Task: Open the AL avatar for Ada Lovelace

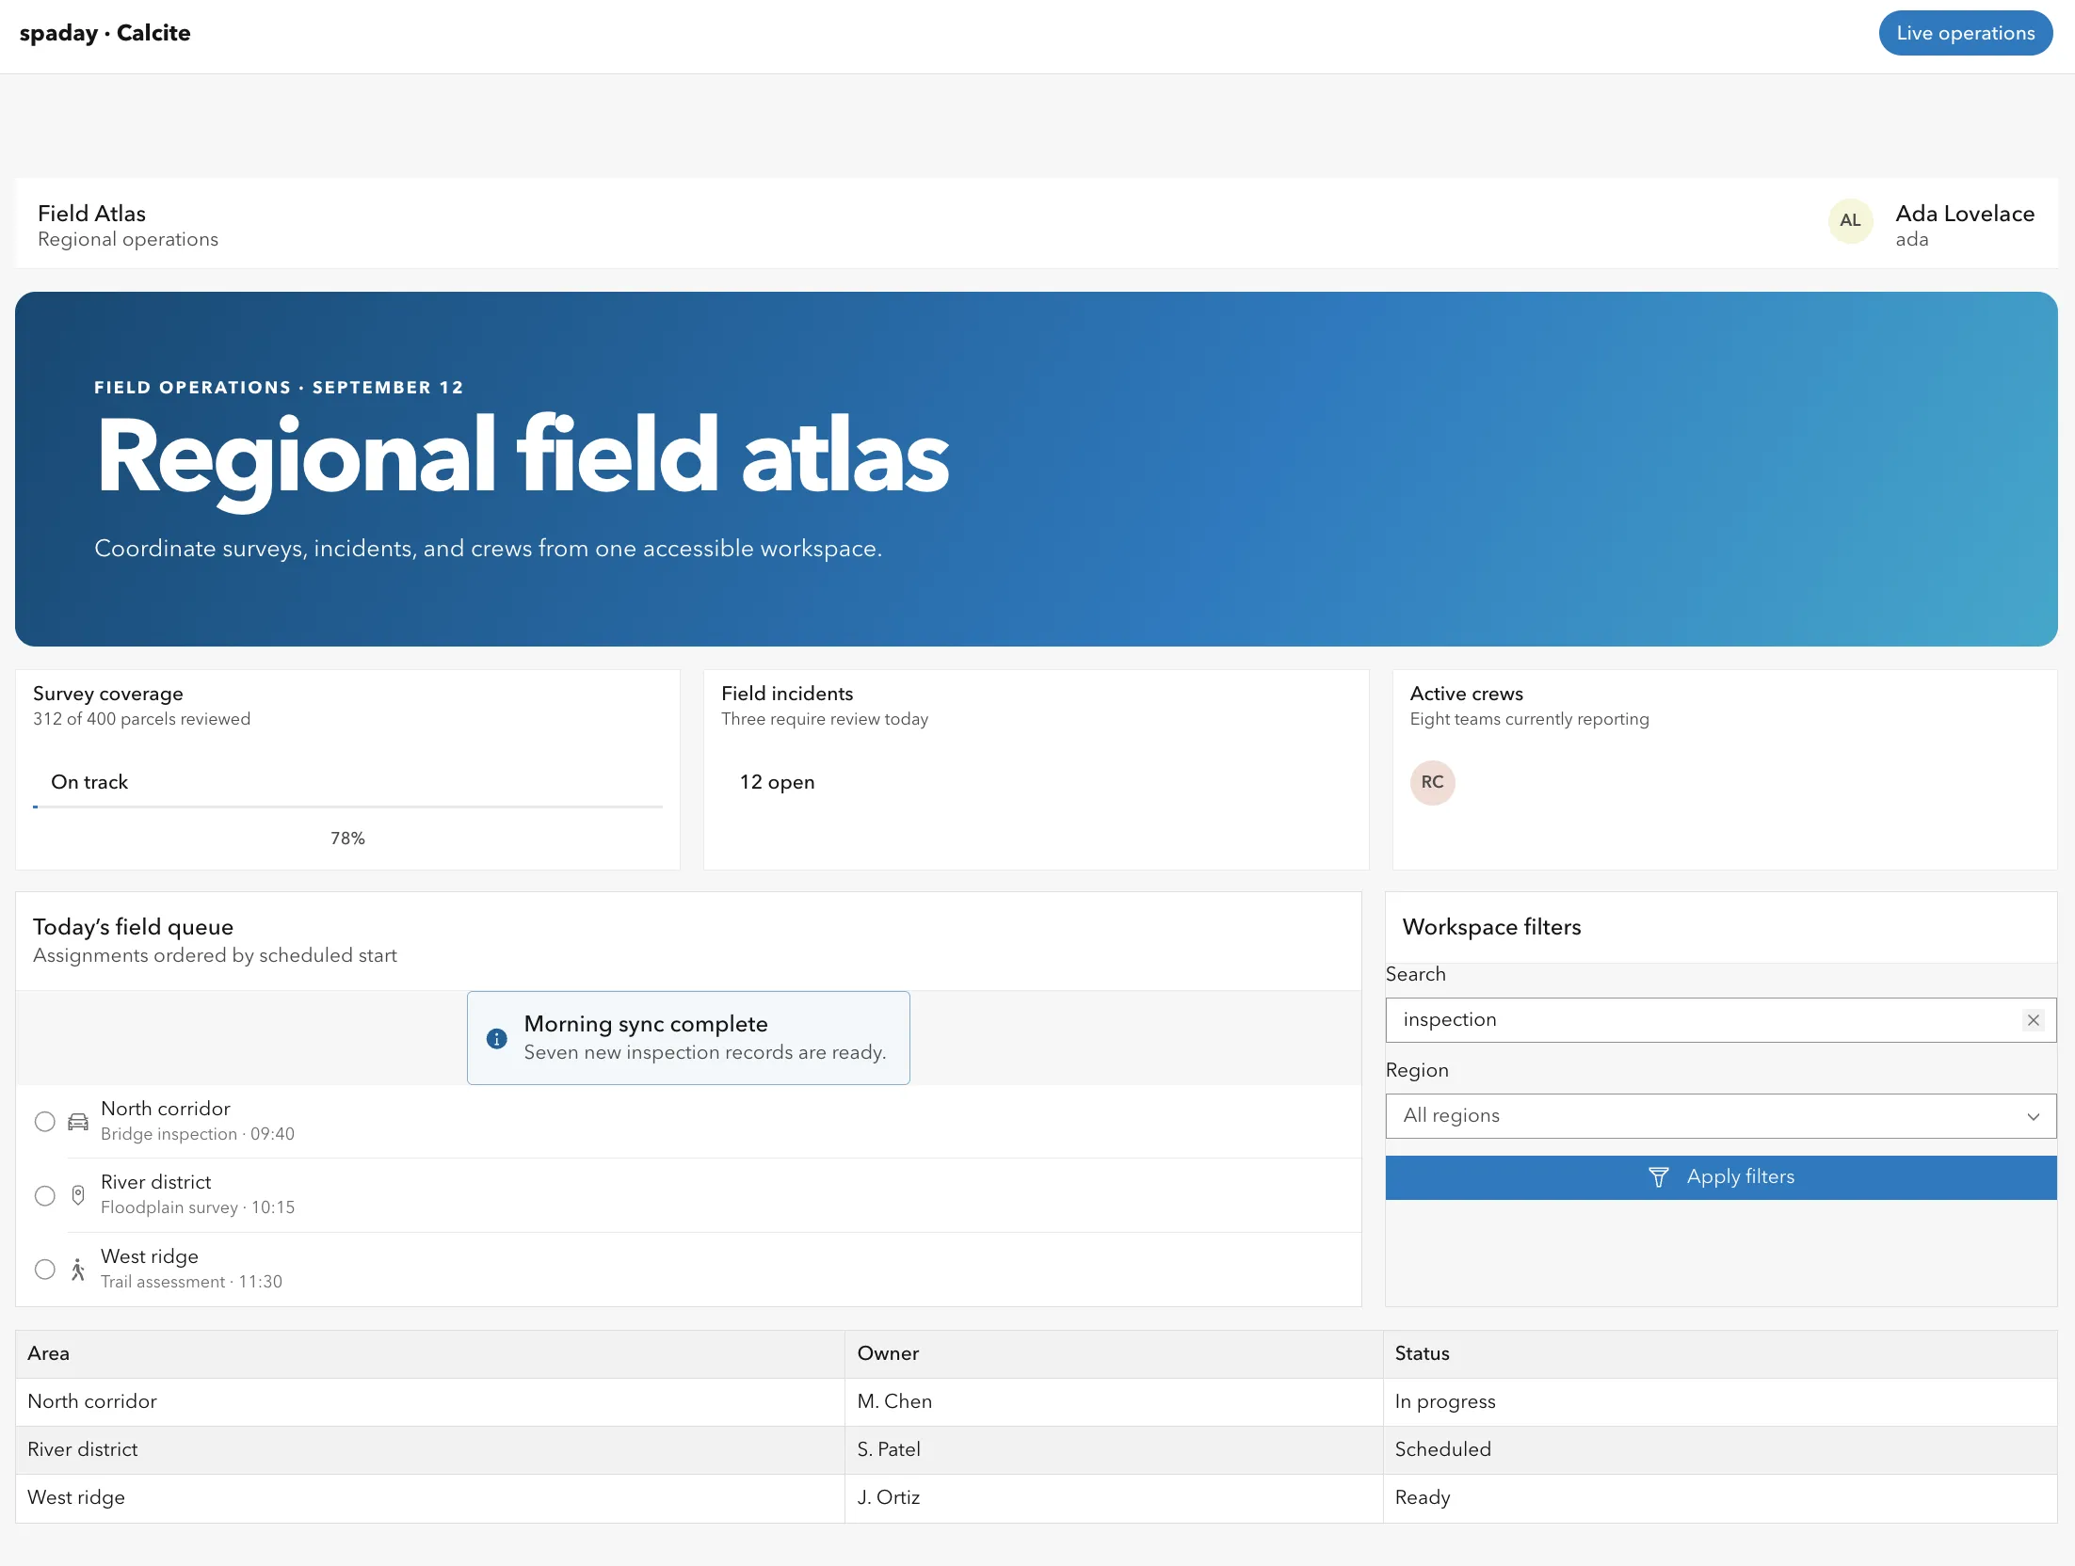Action: (1850, 221)
